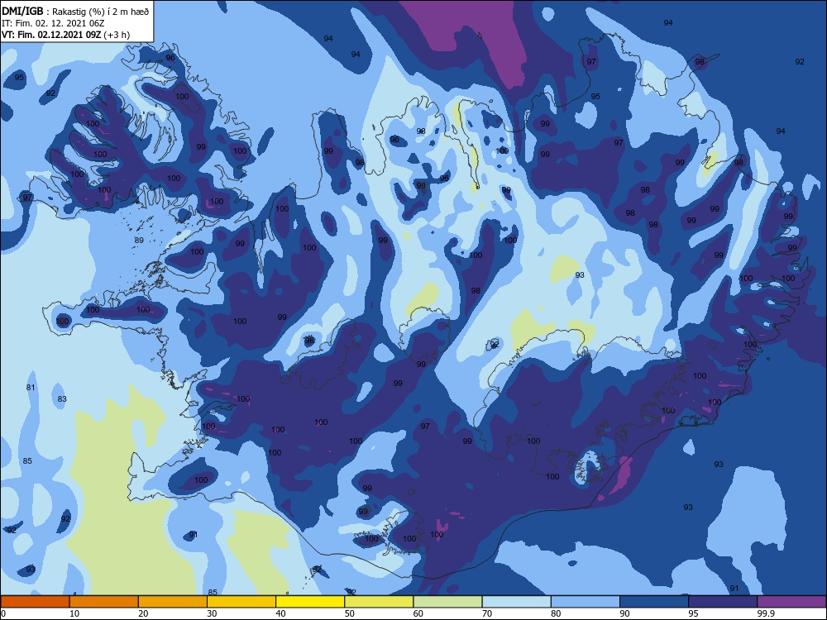Viewport: 827px width, 620px height.
Task: Click the 10–20 orange legend swatch
Action: [x=104, y=602]
